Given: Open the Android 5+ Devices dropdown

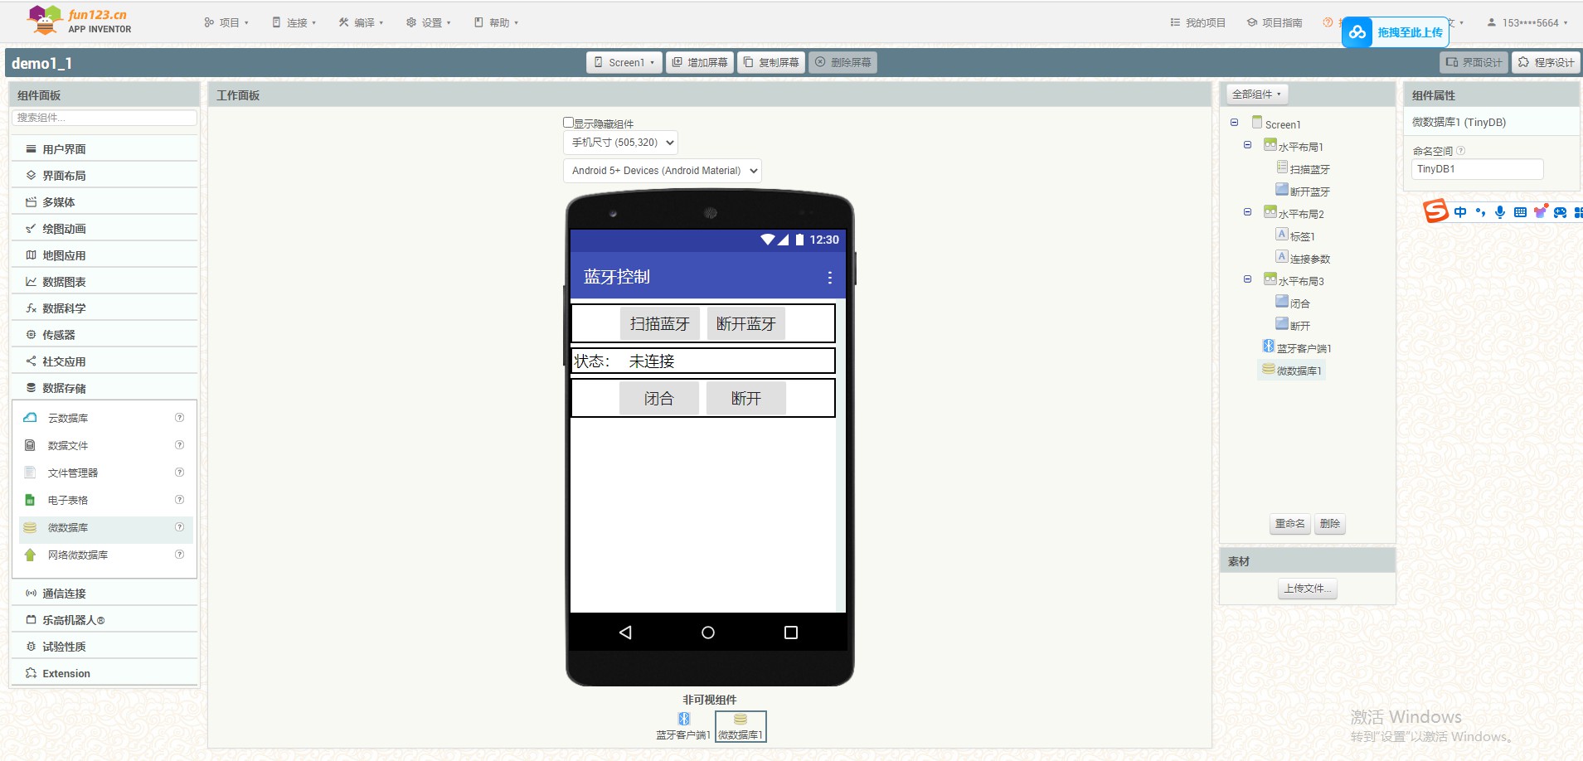Looking at the screenshot, I should coord(661,170).
